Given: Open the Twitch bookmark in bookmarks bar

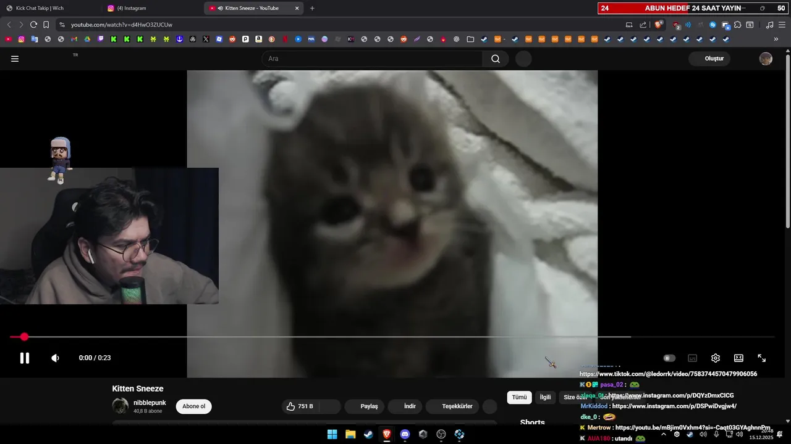Looking at the screenshot, I should pos(101,39).
